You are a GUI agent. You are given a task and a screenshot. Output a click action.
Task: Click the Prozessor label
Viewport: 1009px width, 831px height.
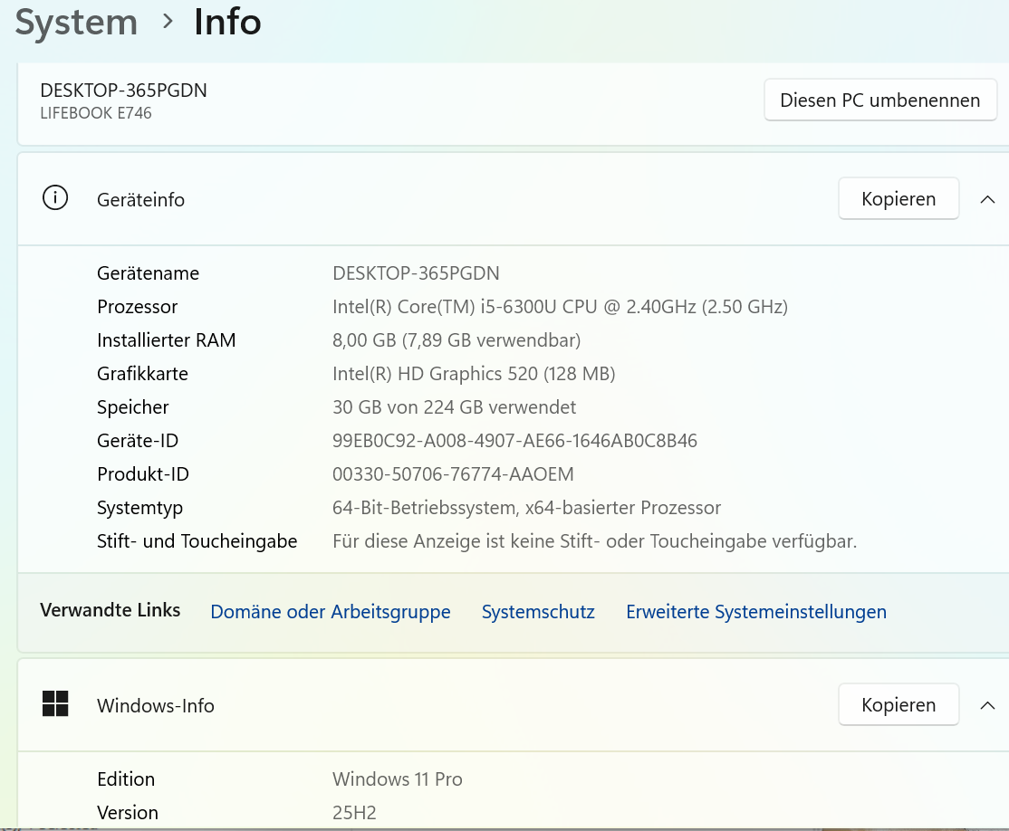137,307
